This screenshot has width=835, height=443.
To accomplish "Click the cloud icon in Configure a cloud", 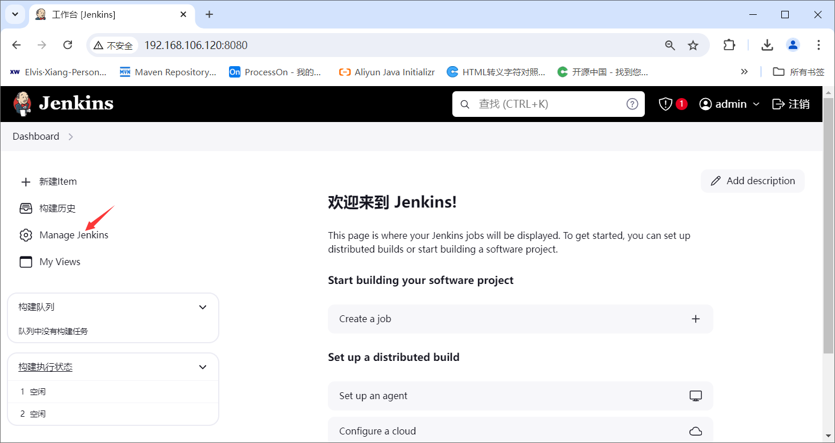I will pos(696,431).
